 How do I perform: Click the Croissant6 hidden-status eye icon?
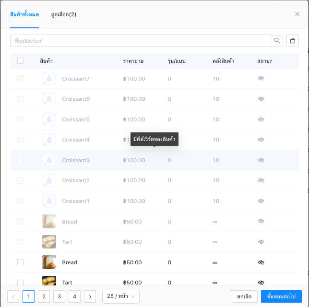click(x=261, y=99)
